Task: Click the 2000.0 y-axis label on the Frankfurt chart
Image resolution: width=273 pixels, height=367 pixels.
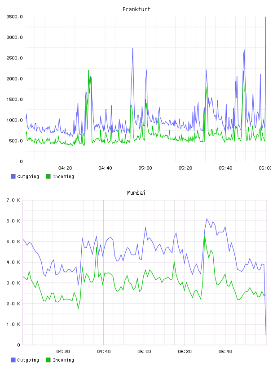Action: [14, 79]
